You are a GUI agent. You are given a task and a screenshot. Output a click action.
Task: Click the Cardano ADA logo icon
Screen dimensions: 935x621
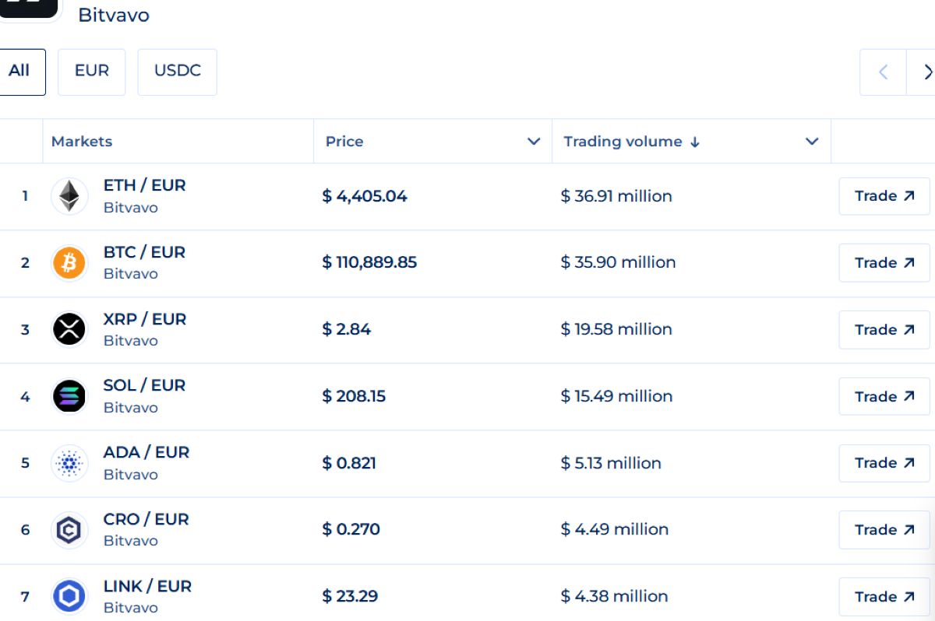pos(69,463)
